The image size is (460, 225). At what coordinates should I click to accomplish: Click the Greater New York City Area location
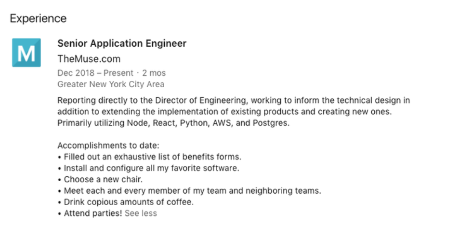click(x=111, y=84)
